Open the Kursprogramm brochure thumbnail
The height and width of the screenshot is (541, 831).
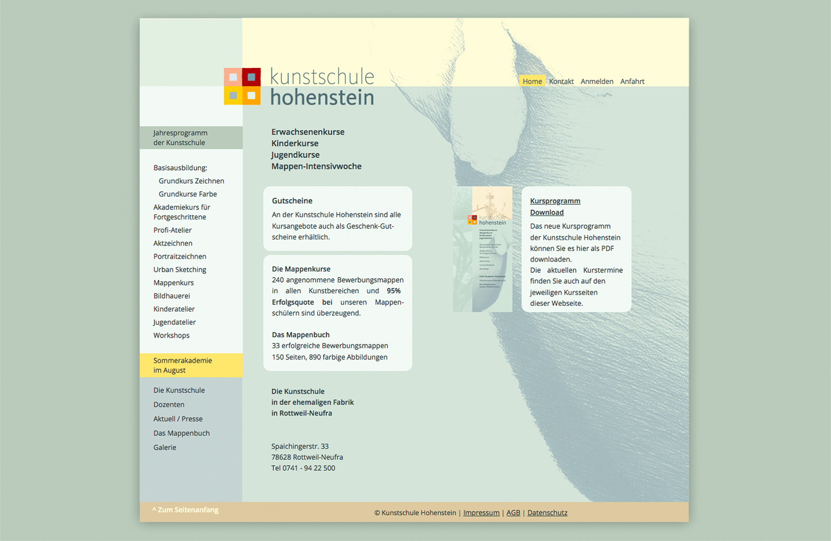click(483, 249)
